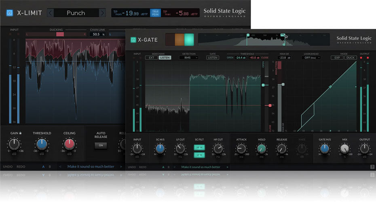Open the Punch style selector in X-LIMIT
The width and height of the screenshot is (376, 202).
click(x=76, y=13)
